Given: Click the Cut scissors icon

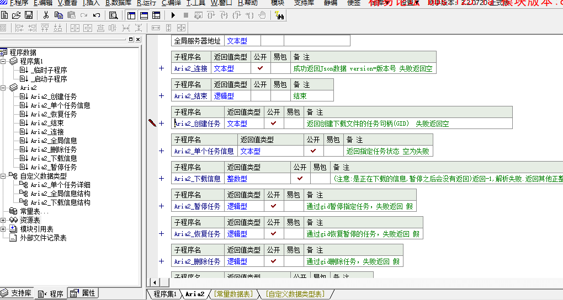Looking at the screenshot, I should 46,15.
